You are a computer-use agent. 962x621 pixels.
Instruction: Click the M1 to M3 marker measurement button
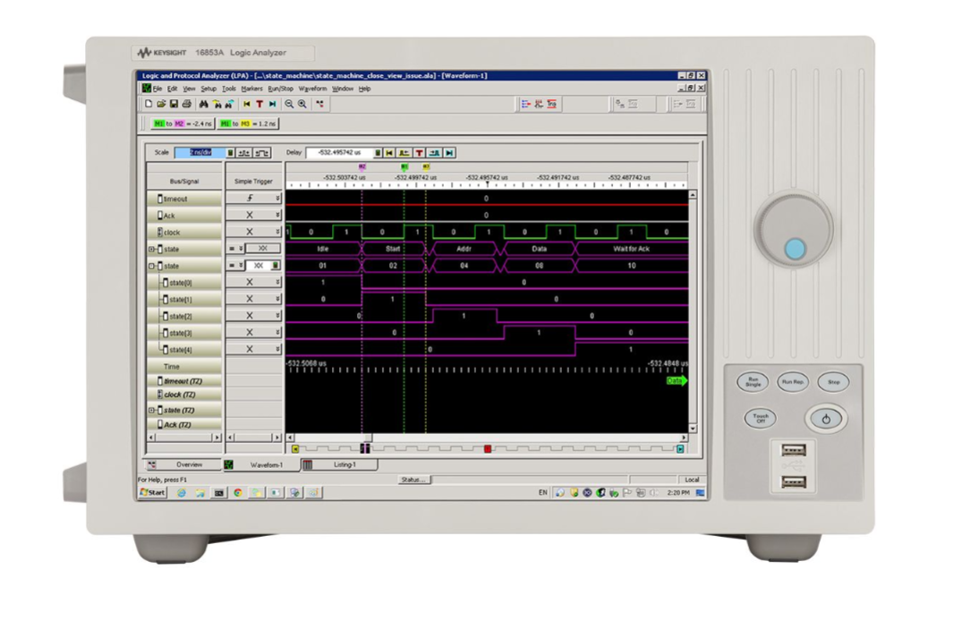pos(249,123)
